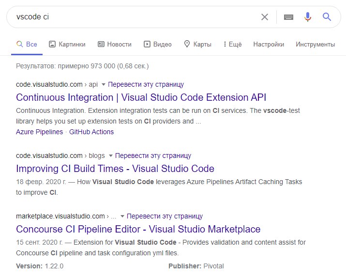The height and width of the screenshot is (280, 346).
Task: Open the Карты tab
Action: (198, 44)
